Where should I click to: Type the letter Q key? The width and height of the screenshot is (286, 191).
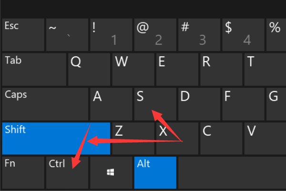(89, 68)
